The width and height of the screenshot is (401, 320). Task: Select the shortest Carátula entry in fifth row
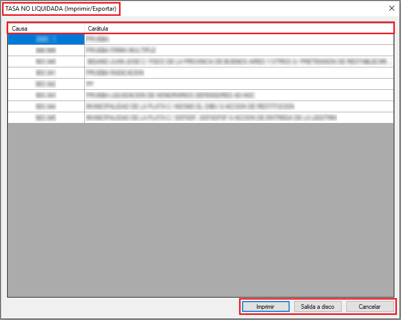tap(239, 84)
